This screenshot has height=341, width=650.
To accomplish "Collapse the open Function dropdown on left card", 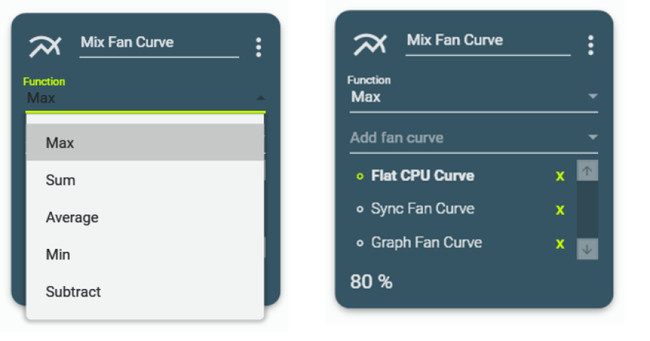I will click(x=260, y=98).
